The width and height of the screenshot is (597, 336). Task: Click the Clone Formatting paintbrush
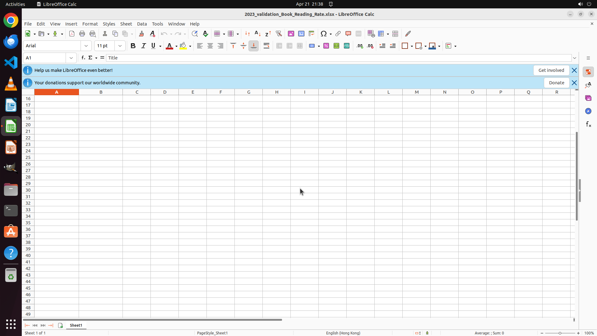tap(141, 34)
